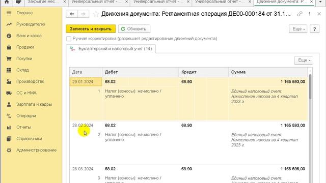Click the Продажи shopping bag icon
Viewport: 326px width, 183px height.
coord(9,47)
